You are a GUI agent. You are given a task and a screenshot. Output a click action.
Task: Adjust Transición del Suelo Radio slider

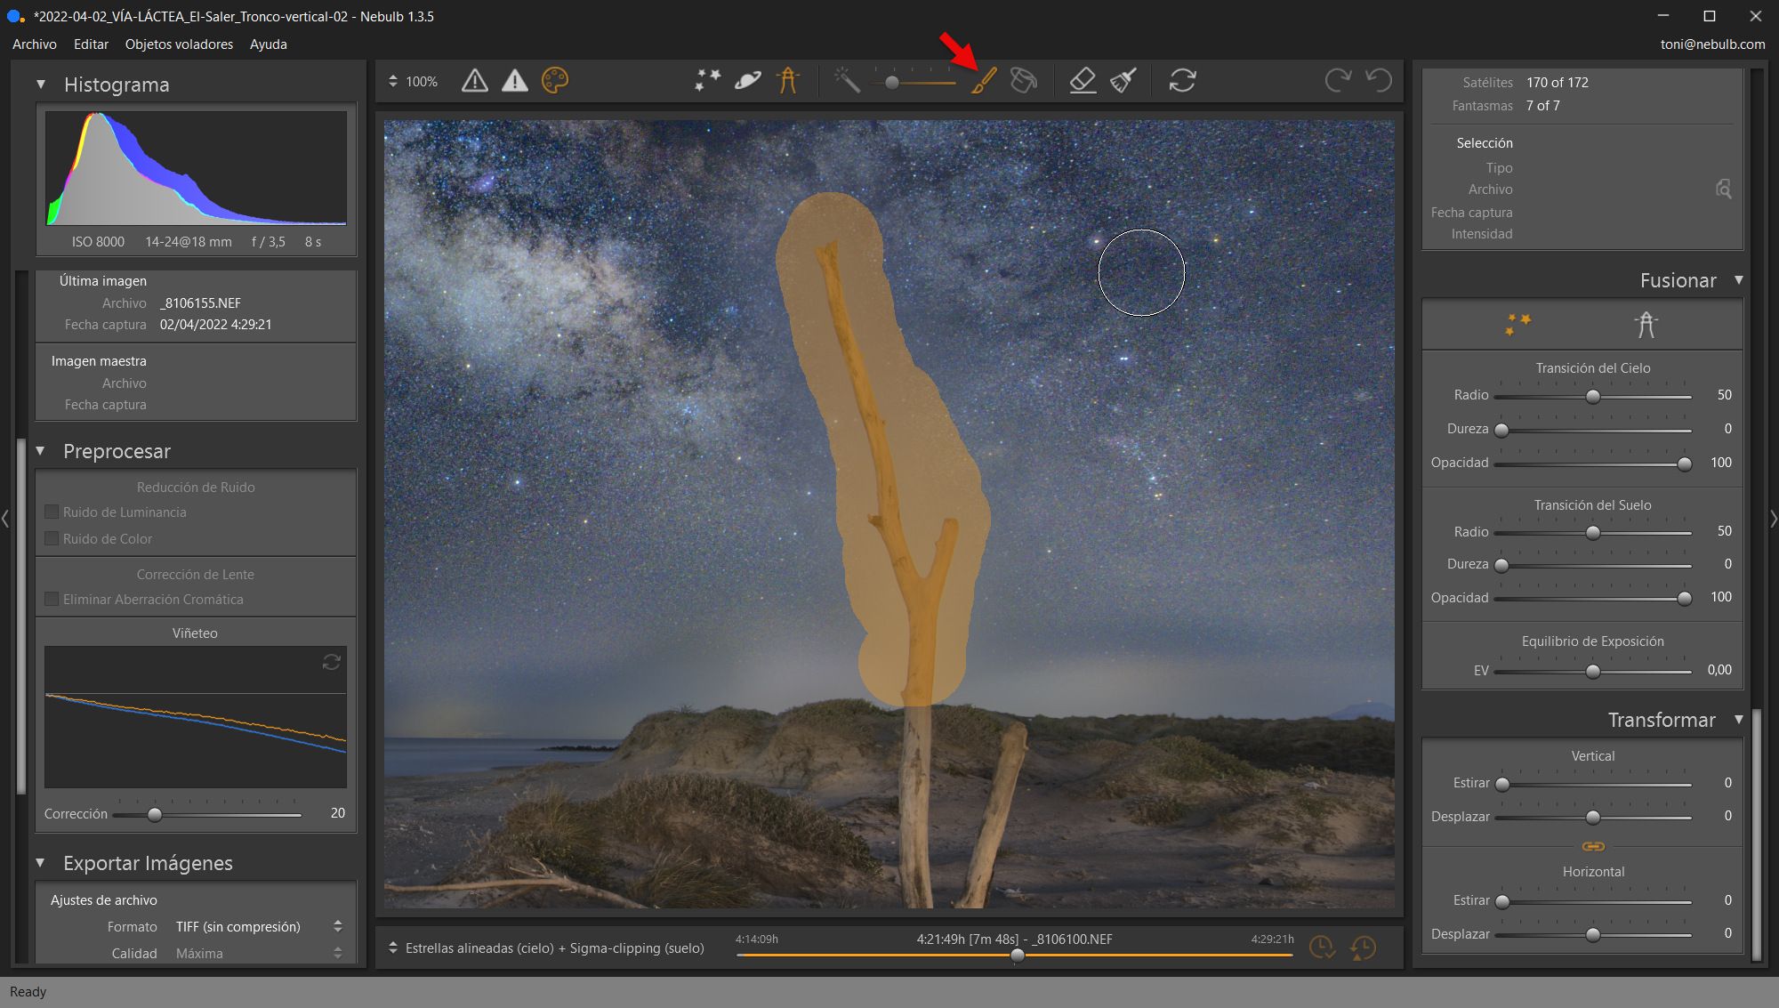click(1592, 533)
